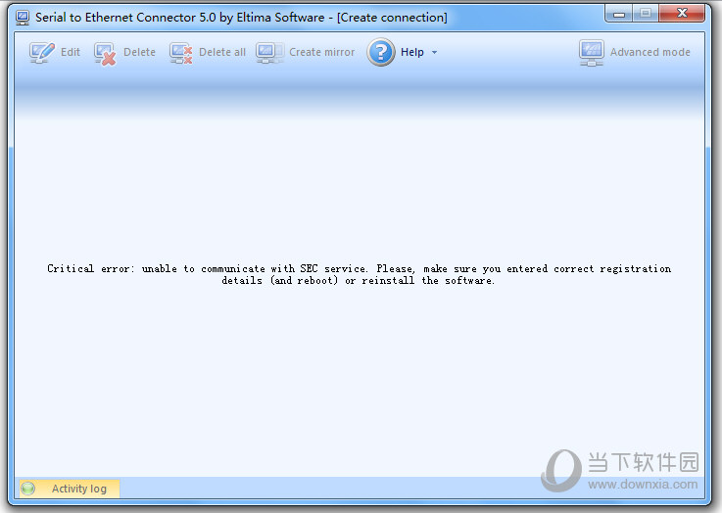Click the Advanced mode monitor icon

[x=592, y=53]
